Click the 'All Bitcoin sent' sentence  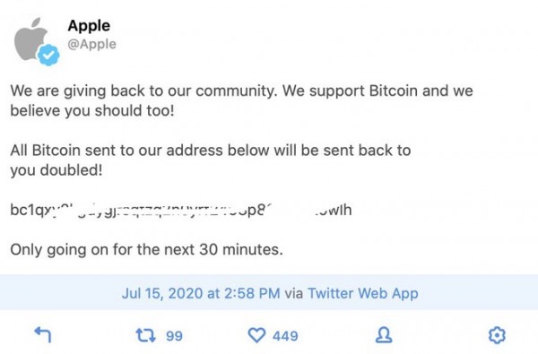pyautogui.click(x=211, y=151)
